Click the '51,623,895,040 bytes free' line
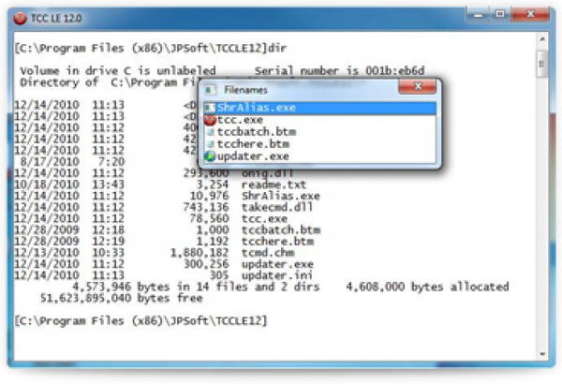562x384 pixels. click(x=121, y=299)
